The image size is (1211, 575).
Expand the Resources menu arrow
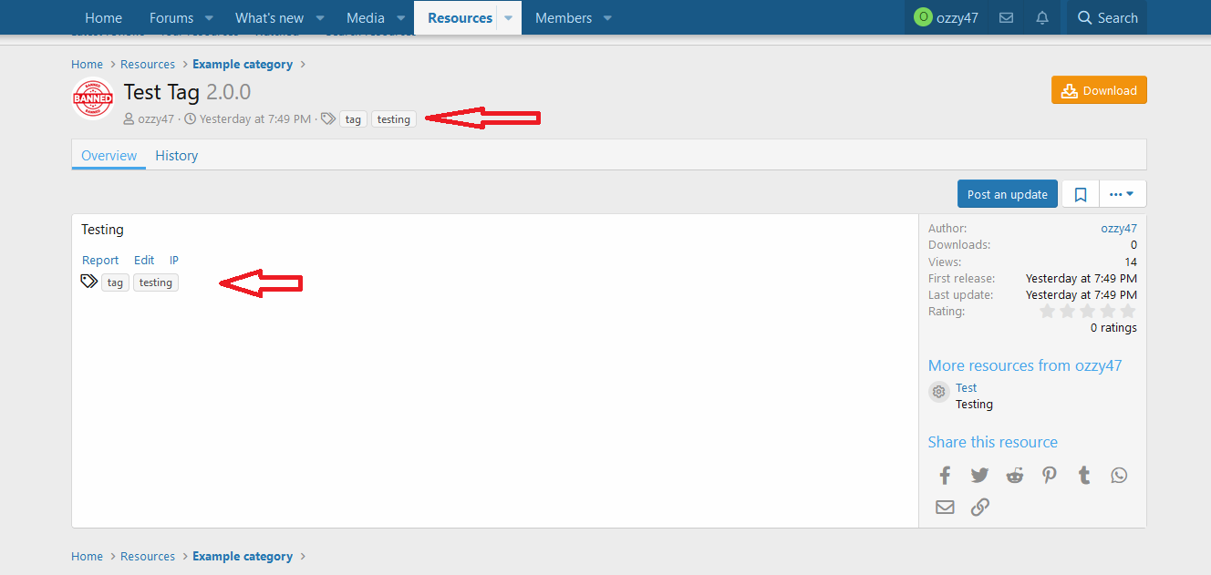pyautogui.click(x=509, y=18)
